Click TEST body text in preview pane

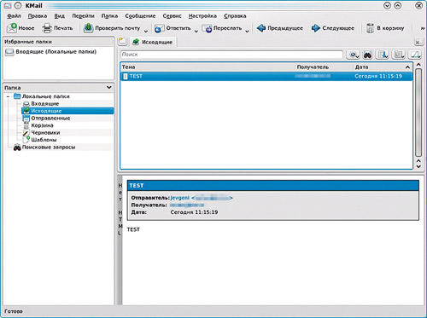click(x=133, y=229)
